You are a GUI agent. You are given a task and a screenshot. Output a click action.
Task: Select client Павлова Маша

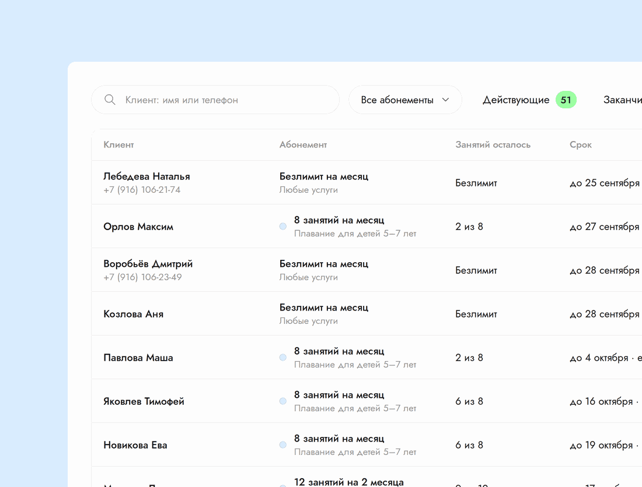tap(138, 358)
